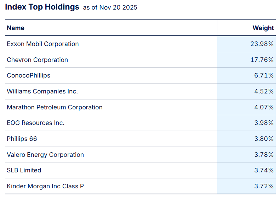This screenshot has width=280, height=200.
Task: Click the SLB Limited holding name
Action: point(24,170)
